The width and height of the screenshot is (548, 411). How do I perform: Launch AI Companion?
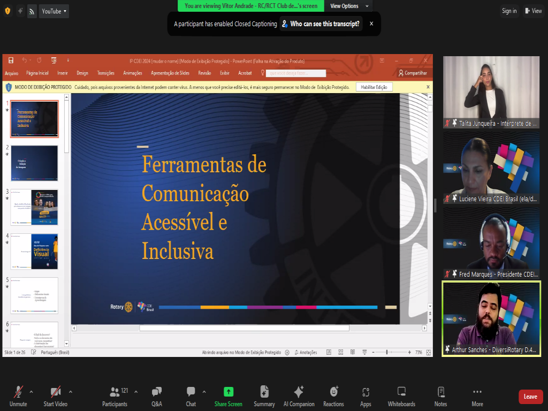tap(299, 397)
